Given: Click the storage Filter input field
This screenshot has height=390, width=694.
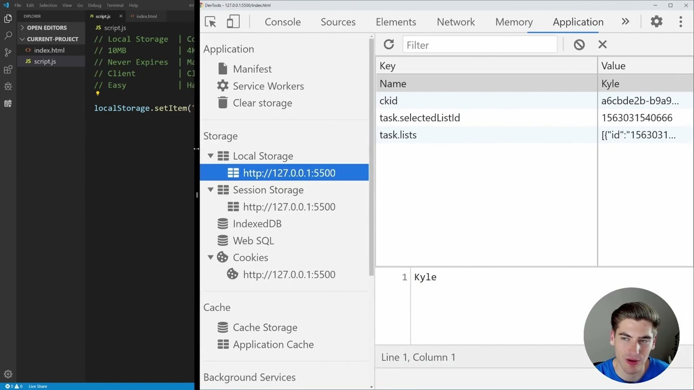Looking at the screenshot, I should 480,45.
